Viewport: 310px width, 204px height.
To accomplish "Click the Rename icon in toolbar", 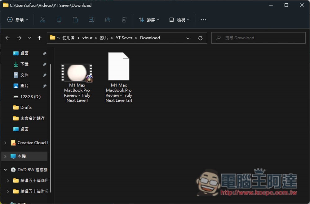I will [91, 20].
